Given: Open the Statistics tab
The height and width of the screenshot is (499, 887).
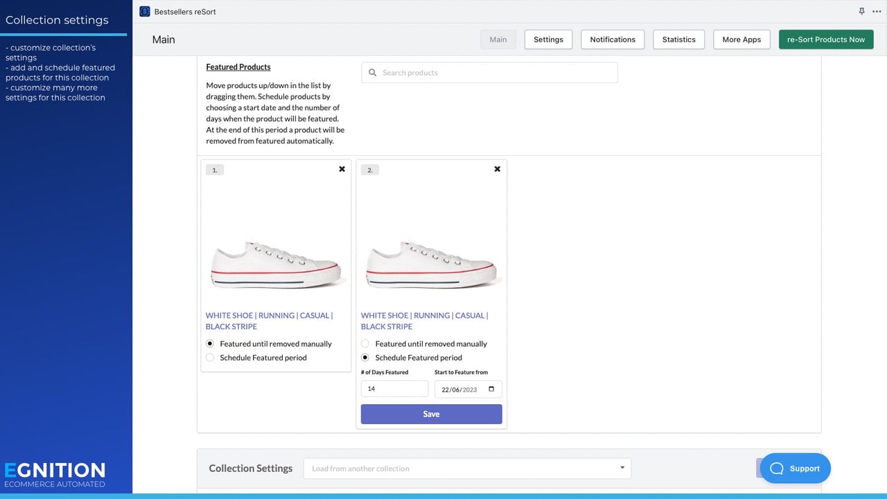Looking at the screenshot, I should pos(678,40).
